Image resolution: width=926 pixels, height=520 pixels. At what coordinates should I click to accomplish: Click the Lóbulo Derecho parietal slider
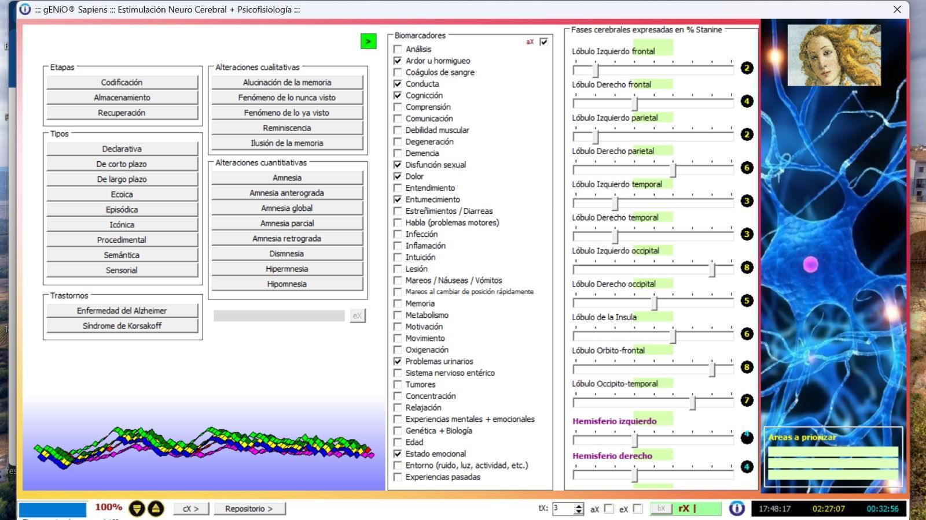pyautogui.click(x=653, y=169)
